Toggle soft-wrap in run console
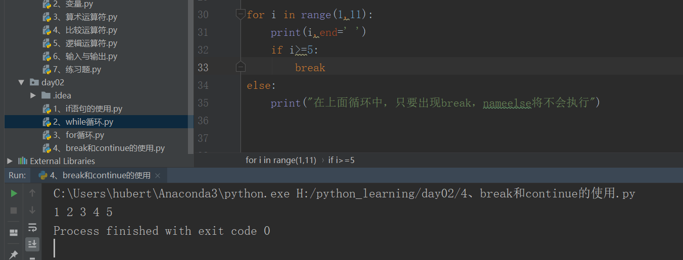Viewport: 683px width, 260px height. coord(32,227)
